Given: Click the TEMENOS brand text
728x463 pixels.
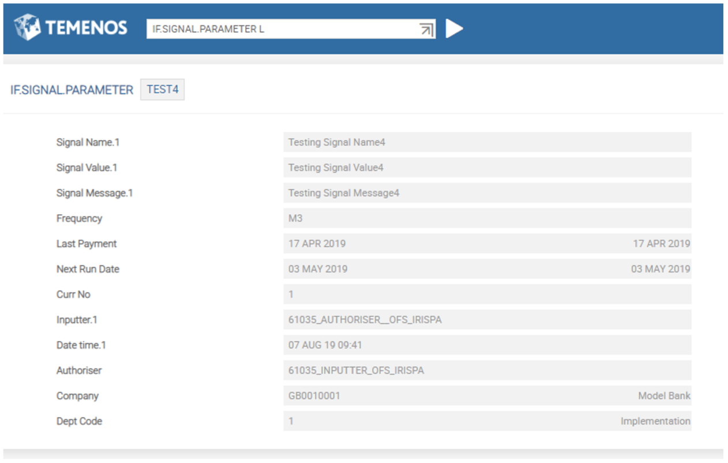Looking at the screenshot, I should pyautogui.click(x=86, y=28).
